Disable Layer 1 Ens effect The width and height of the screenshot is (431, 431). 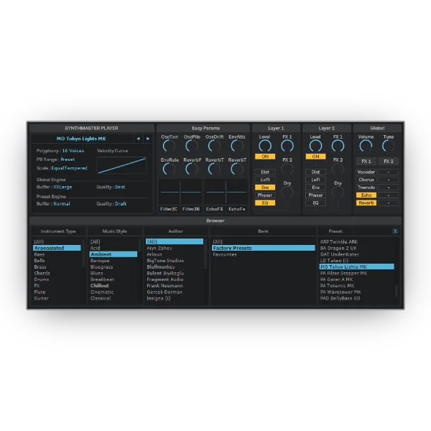tap(265, 187)
